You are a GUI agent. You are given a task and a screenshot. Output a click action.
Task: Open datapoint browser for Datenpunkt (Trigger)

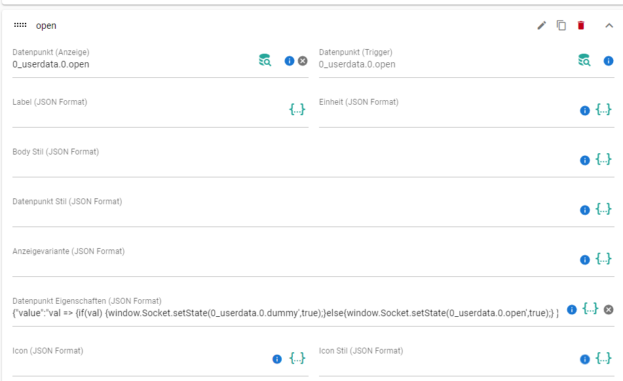584,61
